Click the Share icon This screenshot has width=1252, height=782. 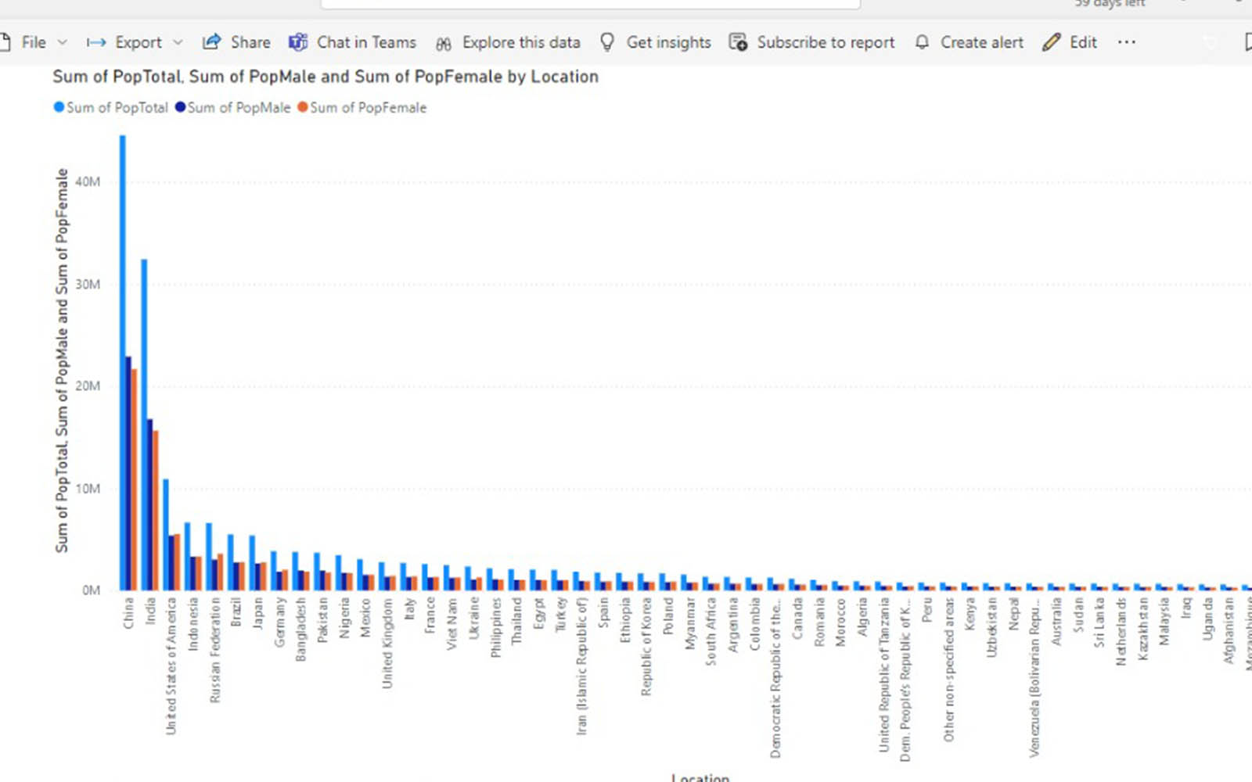pos(211,42)
